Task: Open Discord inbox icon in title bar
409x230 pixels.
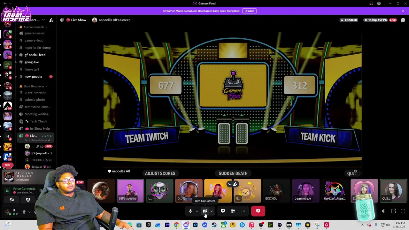Action: point(371,4)
